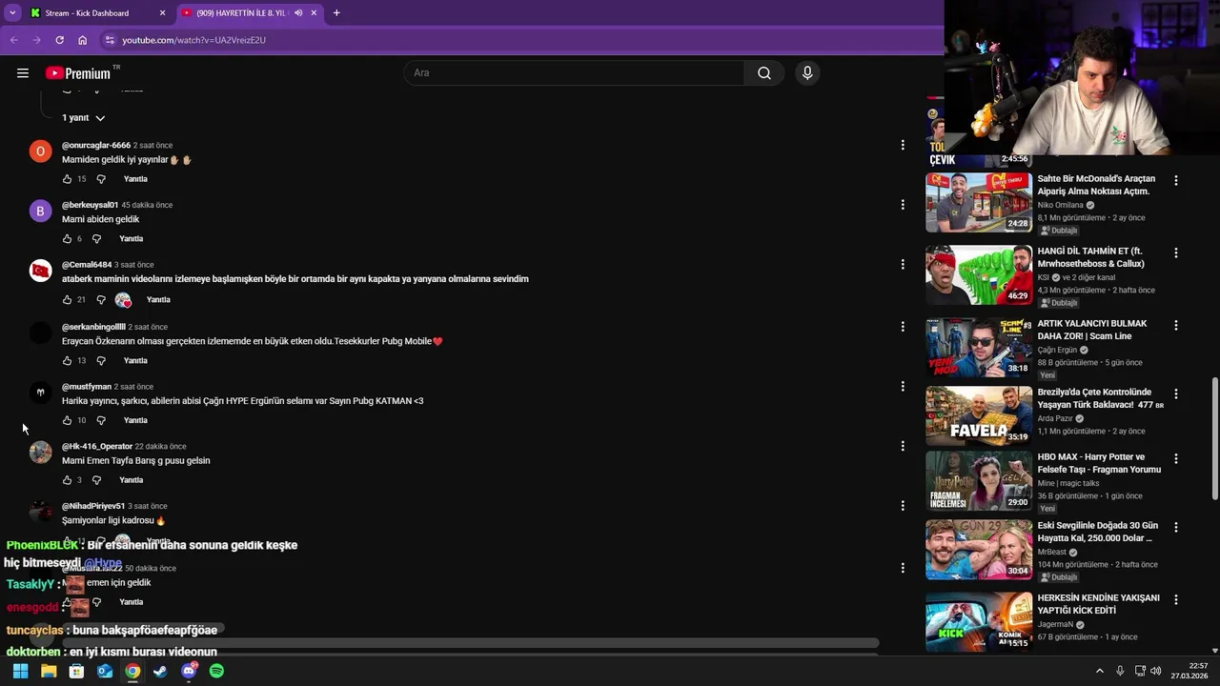Dislike the comment by @serkanbingollll
The width and height of the screenshot is (1220, 686).
coord(101,361)
